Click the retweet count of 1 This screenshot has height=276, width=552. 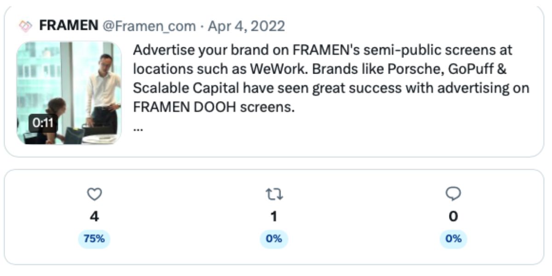point(274,216)
